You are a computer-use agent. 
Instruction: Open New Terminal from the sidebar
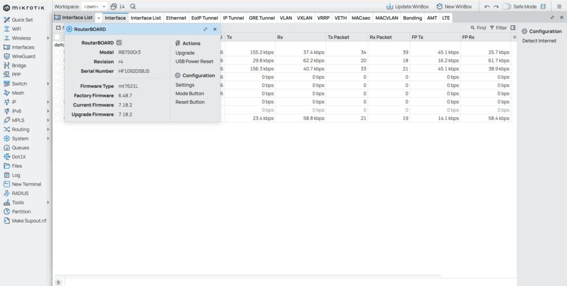tap(7, 184)
